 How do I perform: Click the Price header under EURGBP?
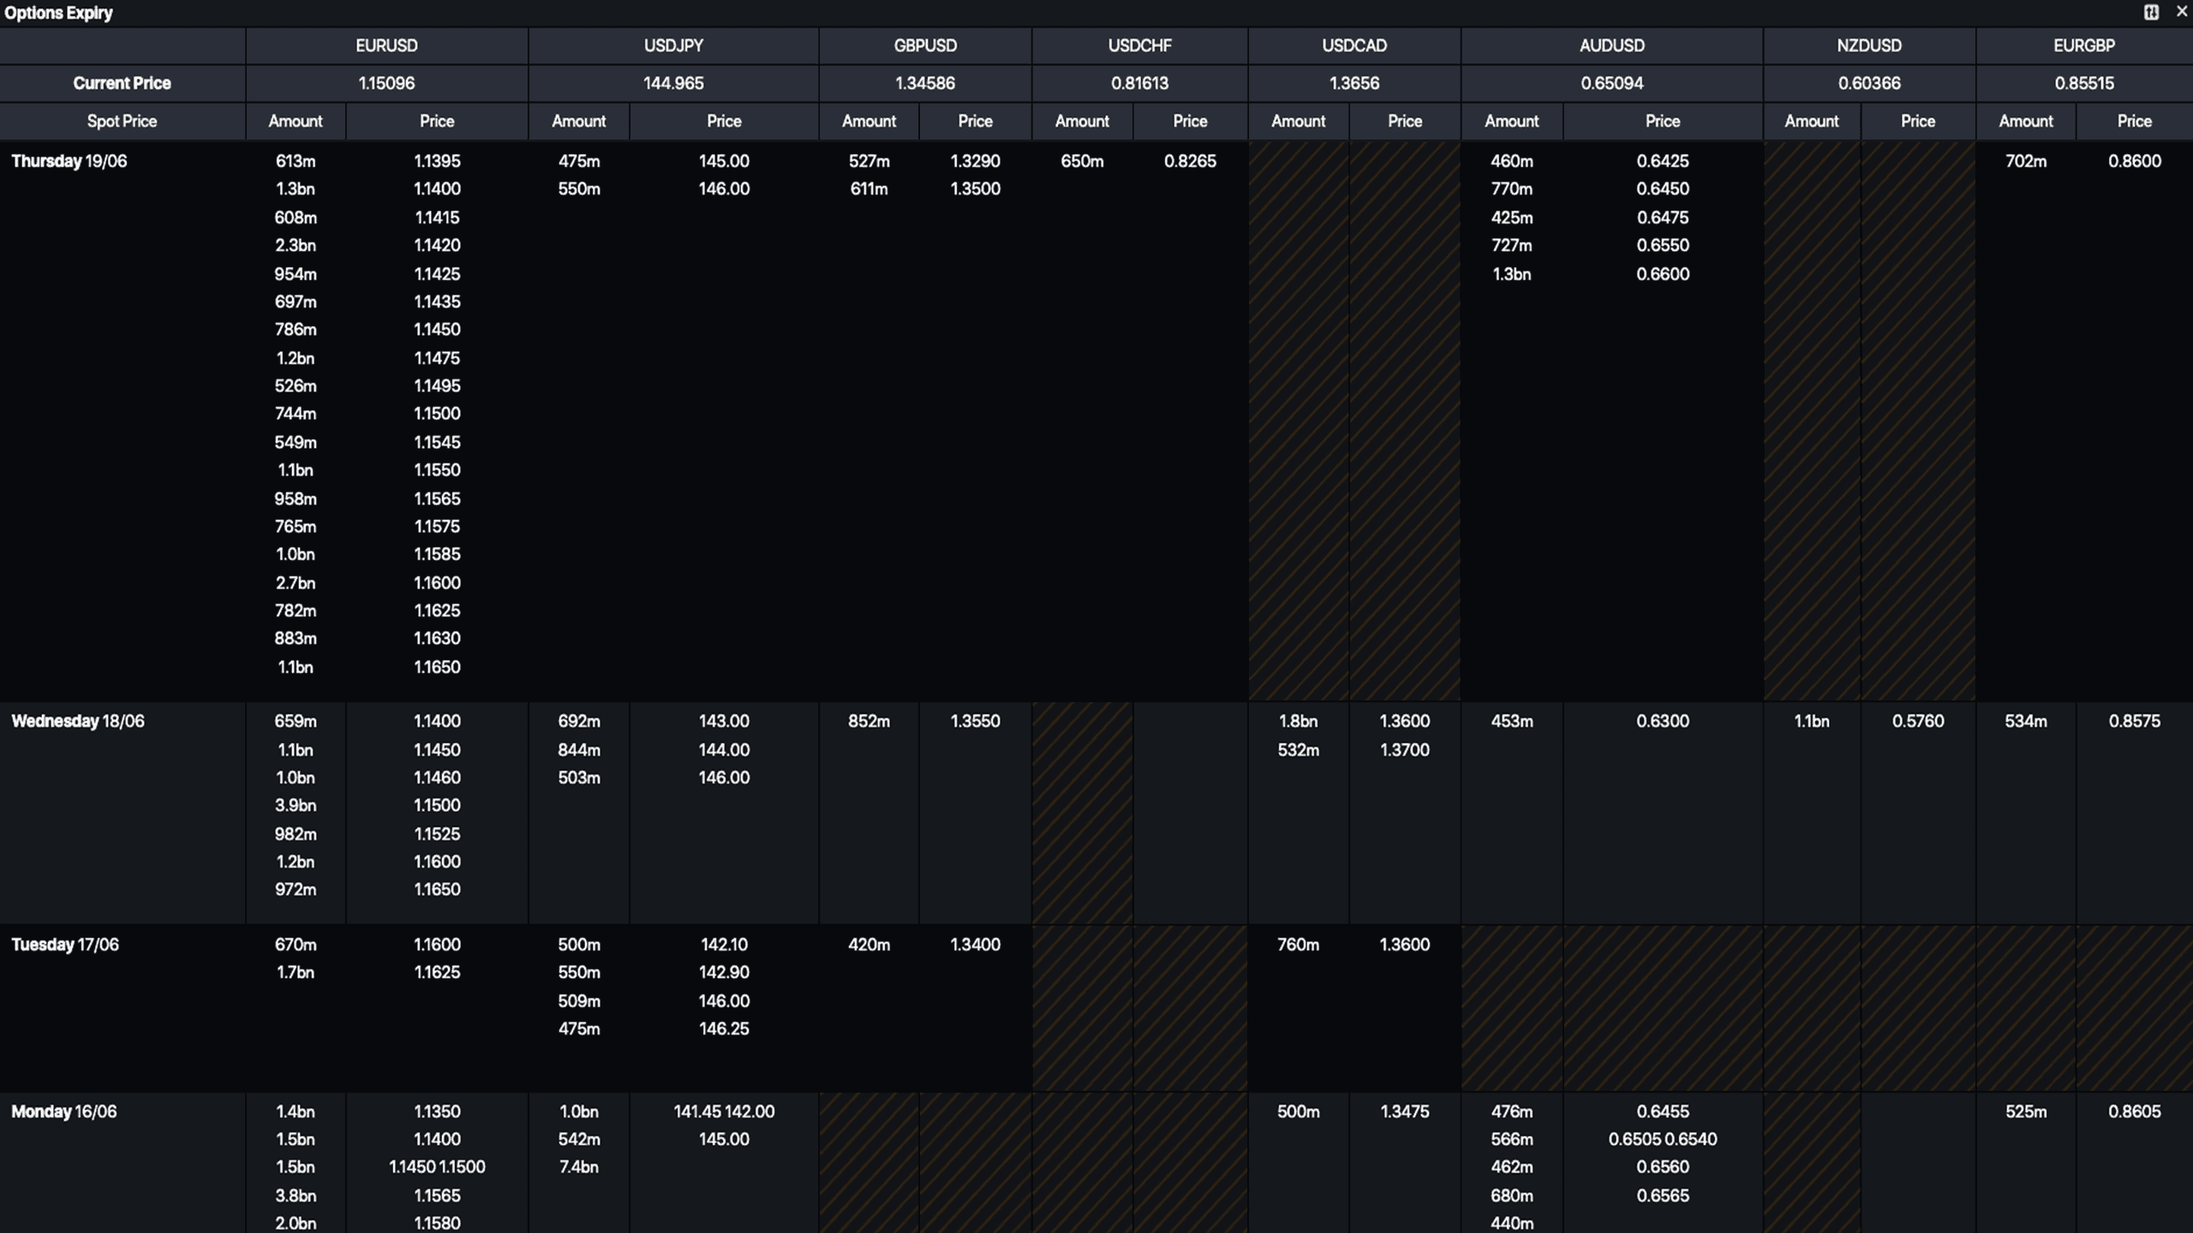(x=2134, y=121)
